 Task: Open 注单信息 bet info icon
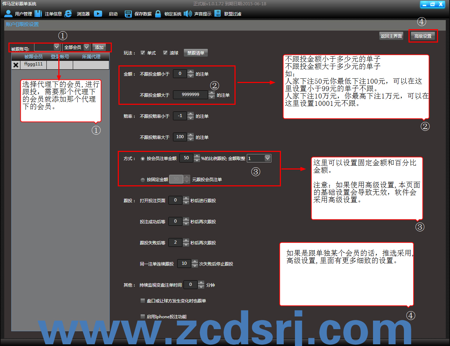pos(38,14)
